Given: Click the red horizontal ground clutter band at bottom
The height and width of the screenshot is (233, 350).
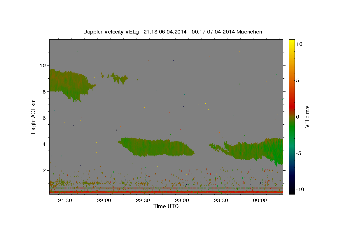Looking at the screenshot, I should [166, 193].
